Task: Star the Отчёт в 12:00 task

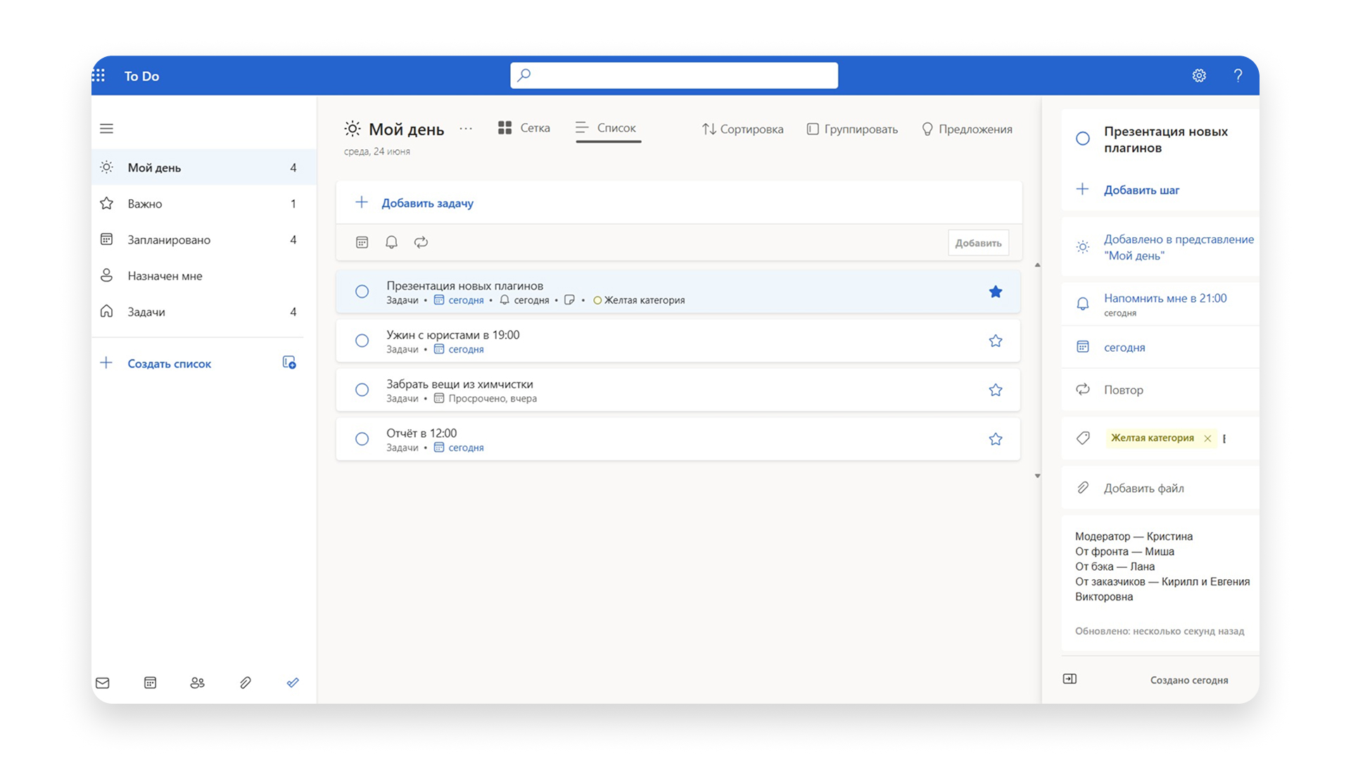Action: (995, 439)
